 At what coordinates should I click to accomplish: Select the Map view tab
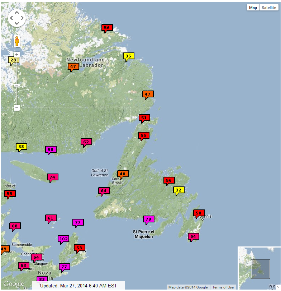[253, 8]
